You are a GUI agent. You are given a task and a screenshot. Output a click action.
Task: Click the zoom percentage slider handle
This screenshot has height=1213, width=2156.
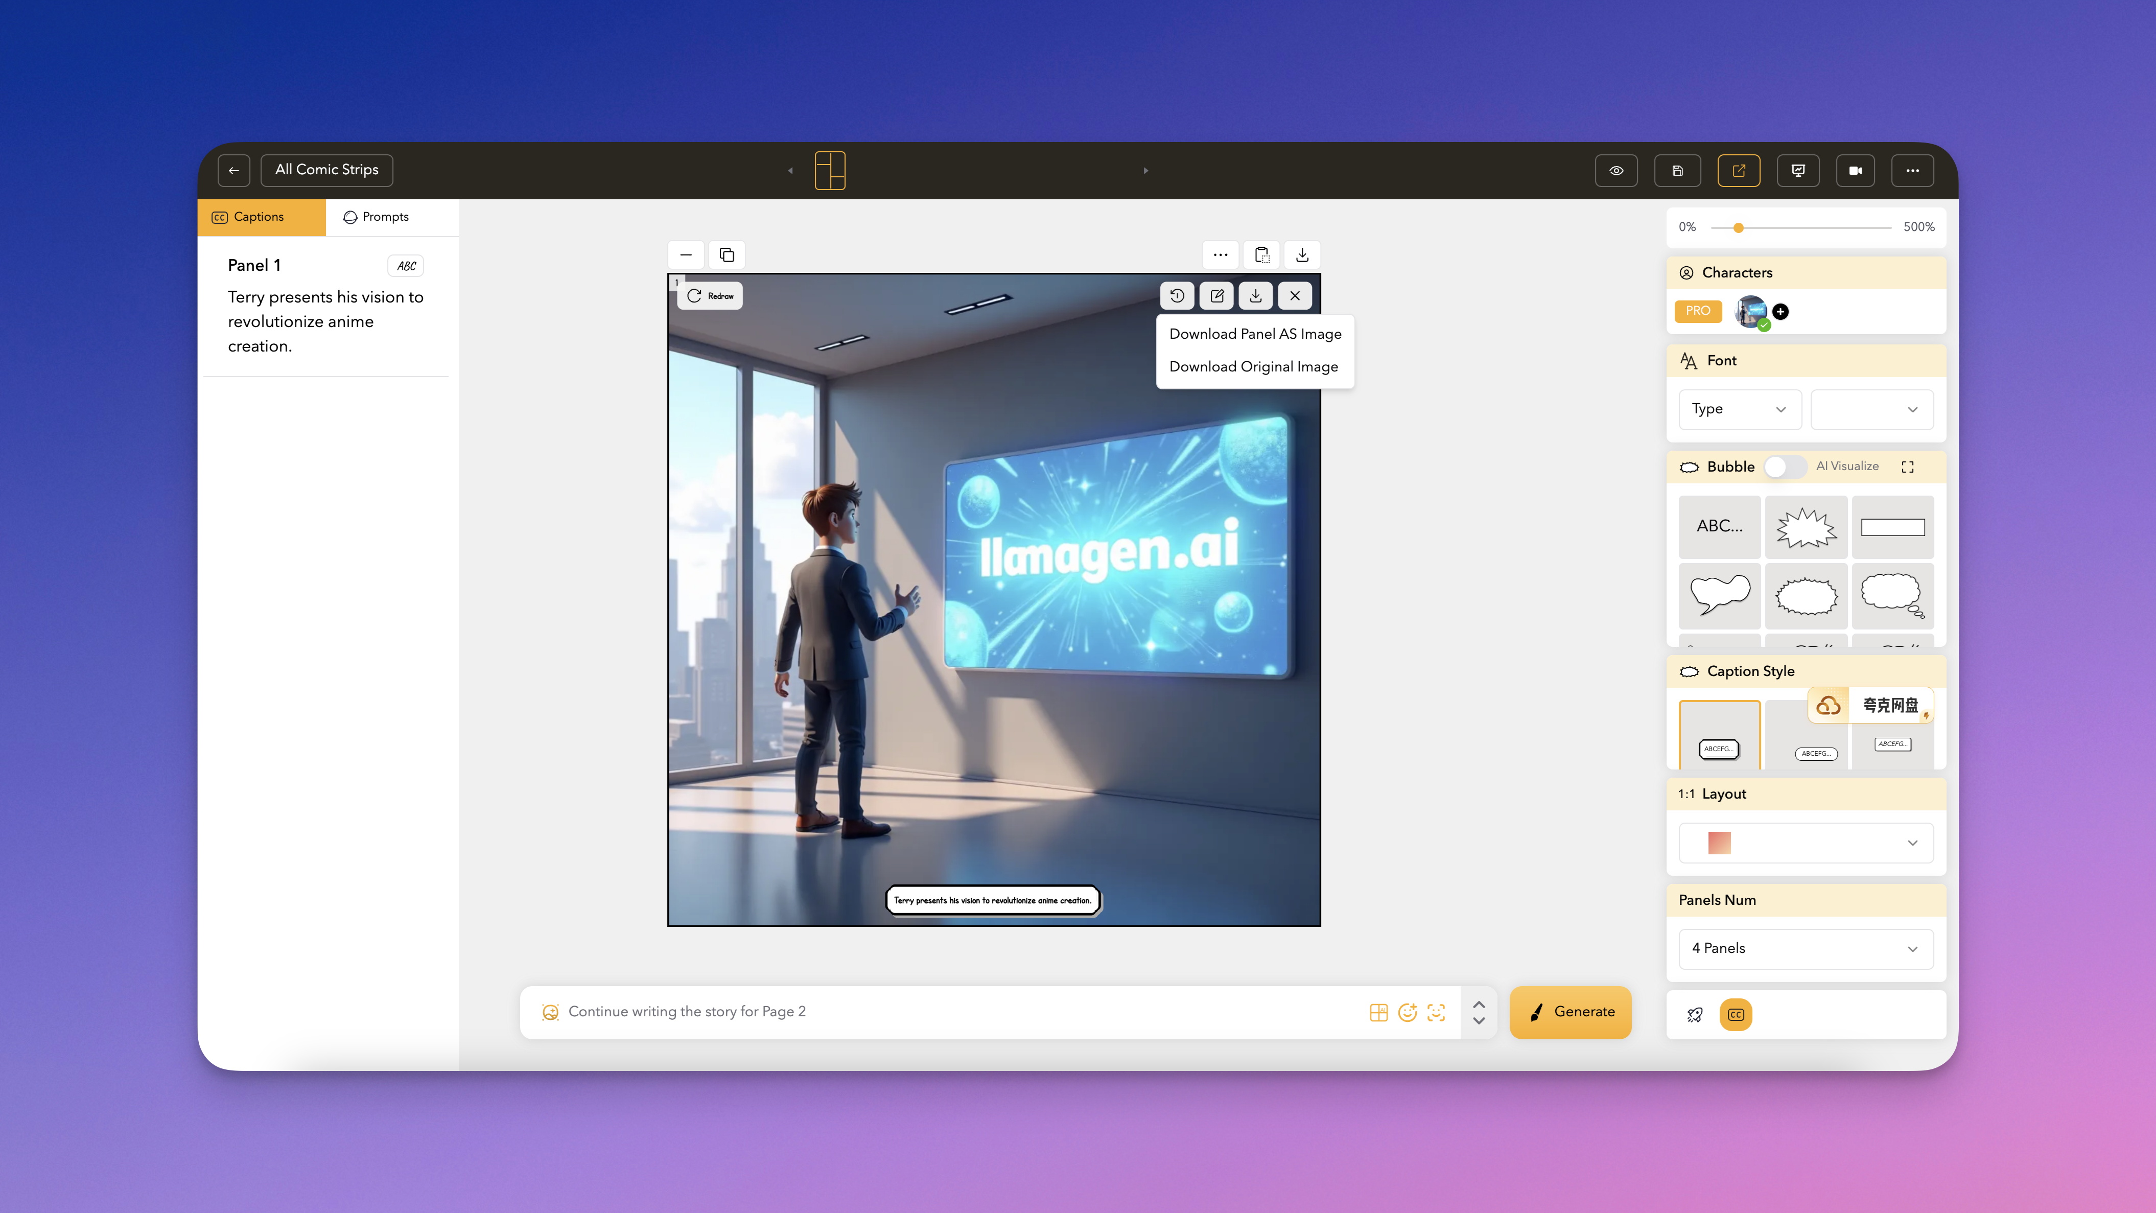coord(1739,228)
